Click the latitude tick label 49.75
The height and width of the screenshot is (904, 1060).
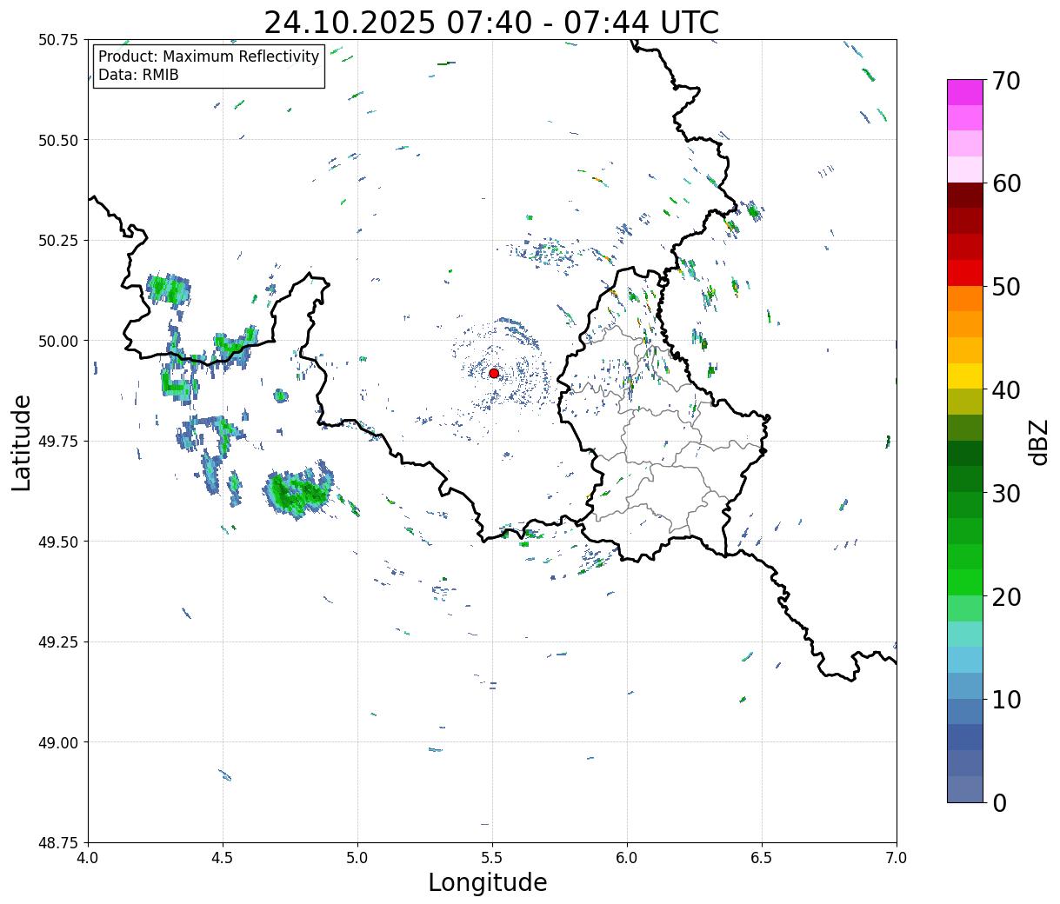[x=58, y=442]
